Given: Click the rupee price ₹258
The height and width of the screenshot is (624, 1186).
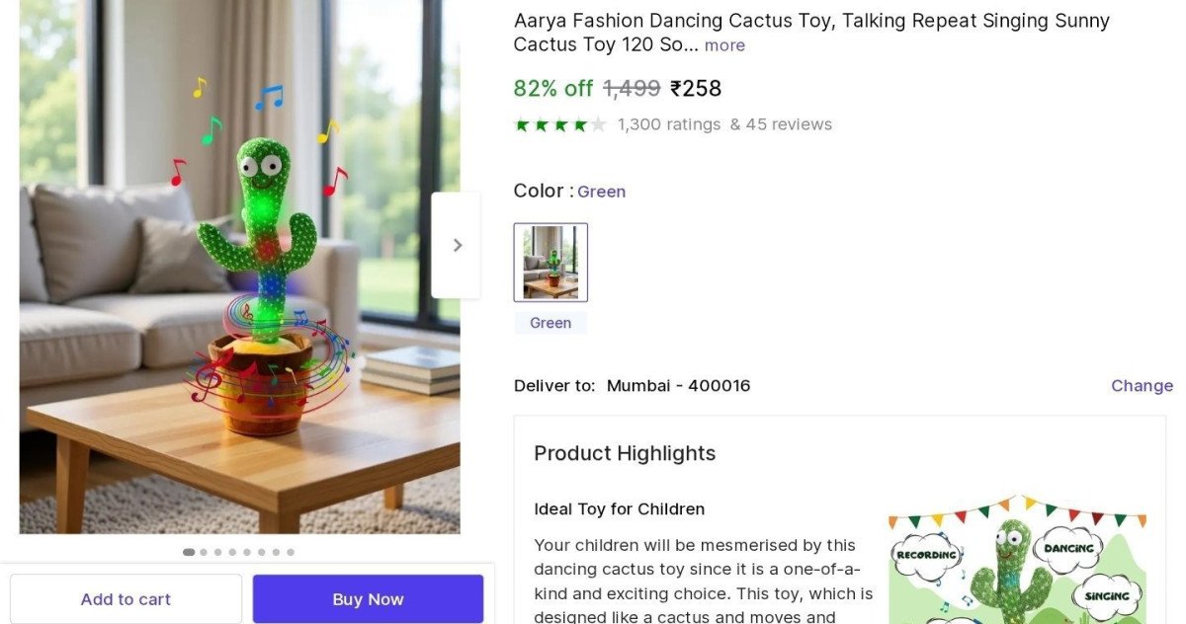Looking at the screenshot, I should tap(696, 89).
